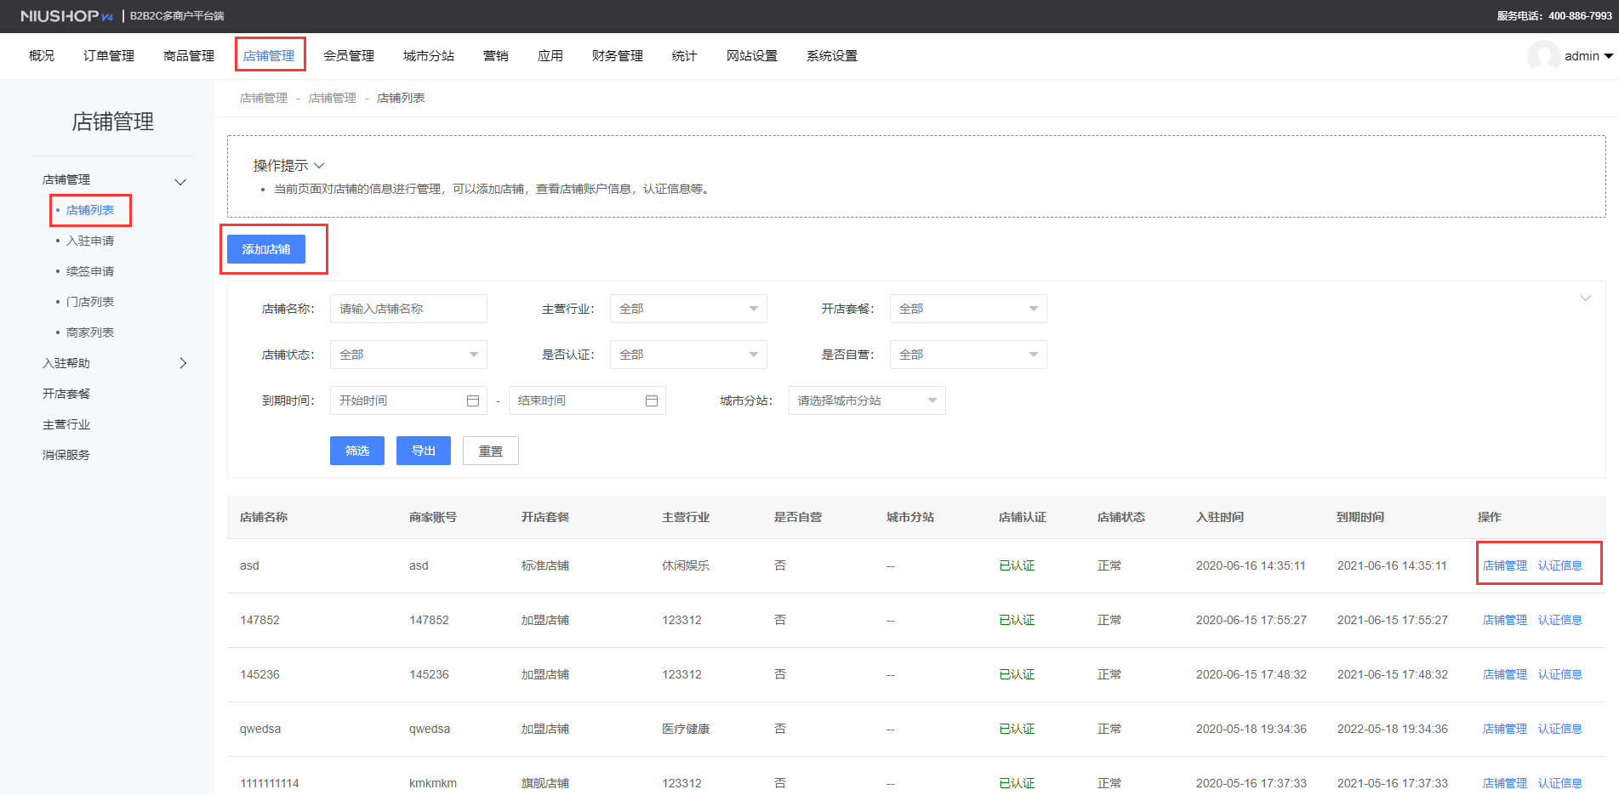
Task: Select 店铺管理 in top menu
Action: point(269,56)
